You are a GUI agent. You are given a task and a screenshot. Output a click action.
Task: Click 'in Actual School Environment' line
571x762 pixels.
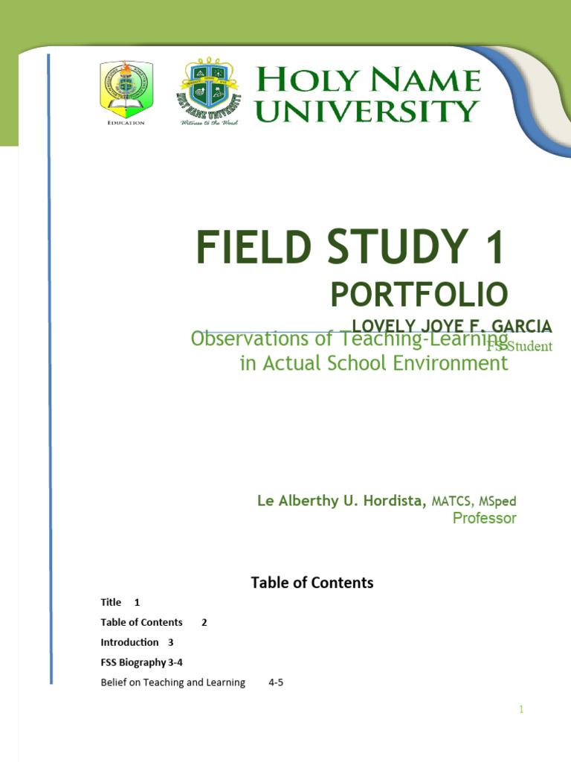pos(374,363)
